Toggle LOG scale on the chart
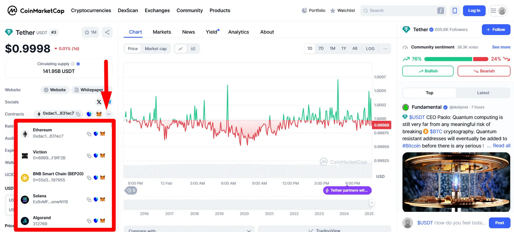Image resolution: width=514 pixels, height=232 pixels. pyautogui.click(x=370, y=49)
